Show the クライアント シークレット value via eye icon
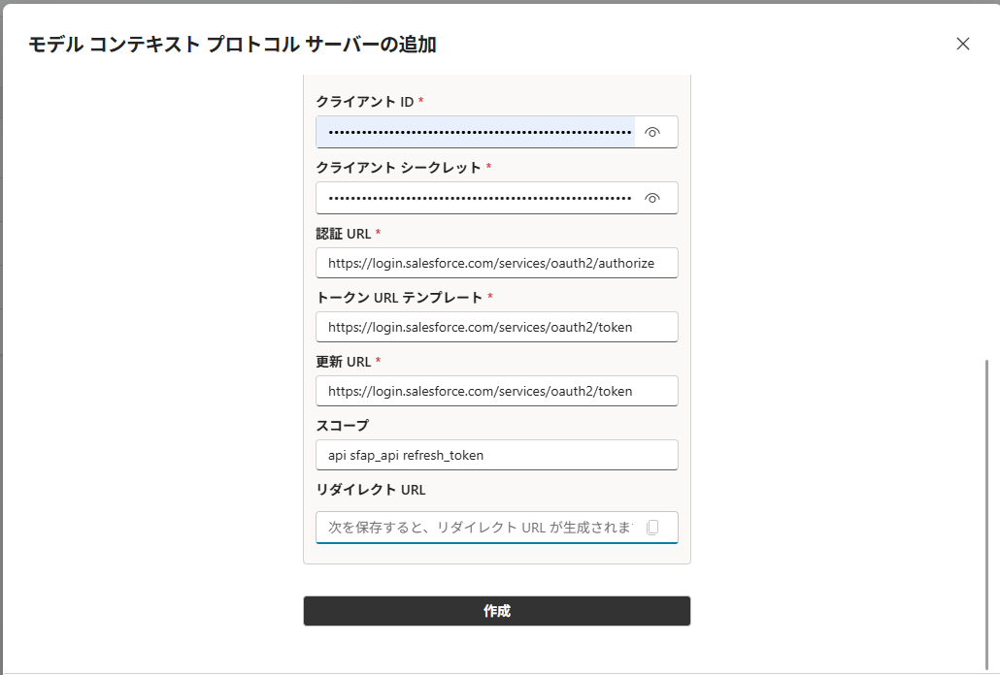 click(651, 198)
